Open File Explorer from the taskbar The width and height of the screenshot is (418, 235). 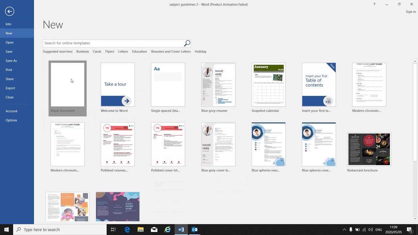click(x=140, y=229)
